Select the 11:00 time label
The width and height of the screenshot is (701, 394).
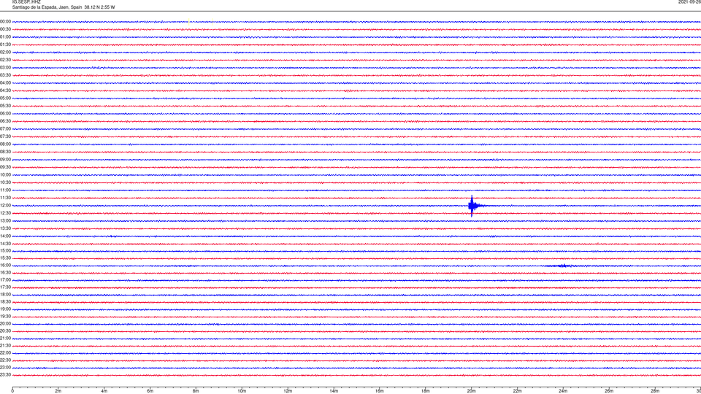pos(5,190)
